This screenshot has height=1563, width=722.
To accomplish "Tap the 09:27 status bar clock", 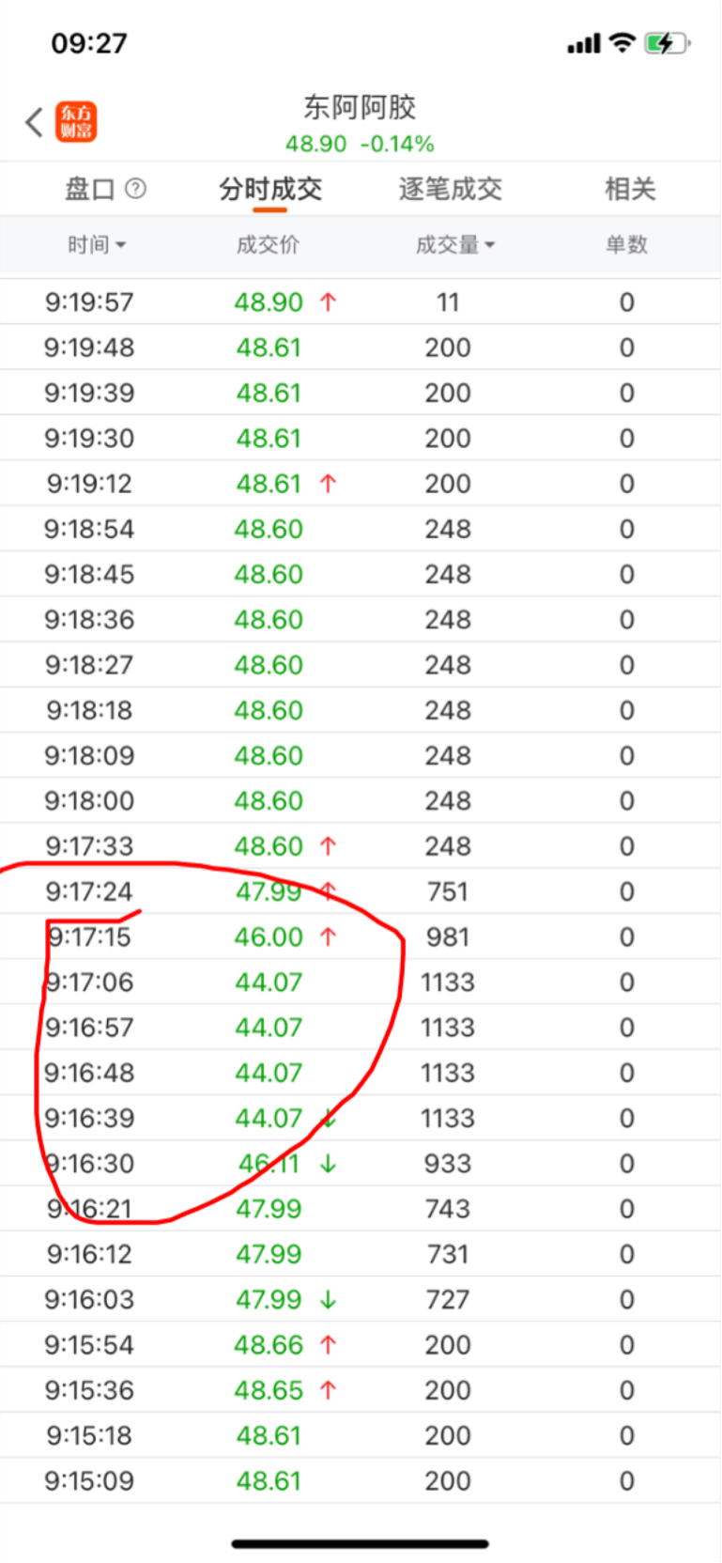I will pos(89,43).
